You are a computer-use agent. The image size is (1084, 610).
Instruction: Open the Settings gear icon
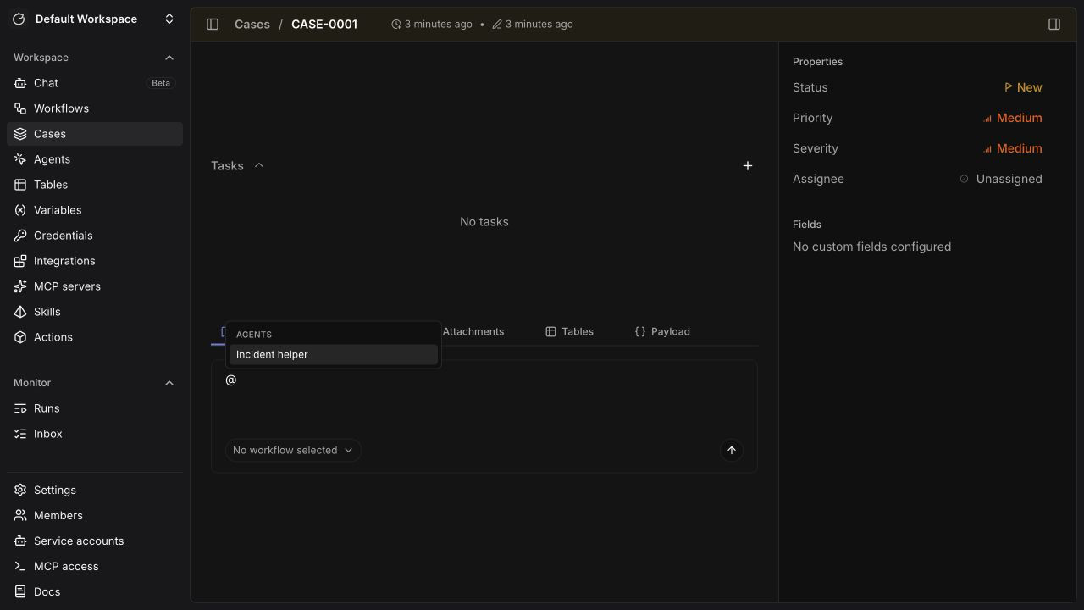tap(20, 490)
